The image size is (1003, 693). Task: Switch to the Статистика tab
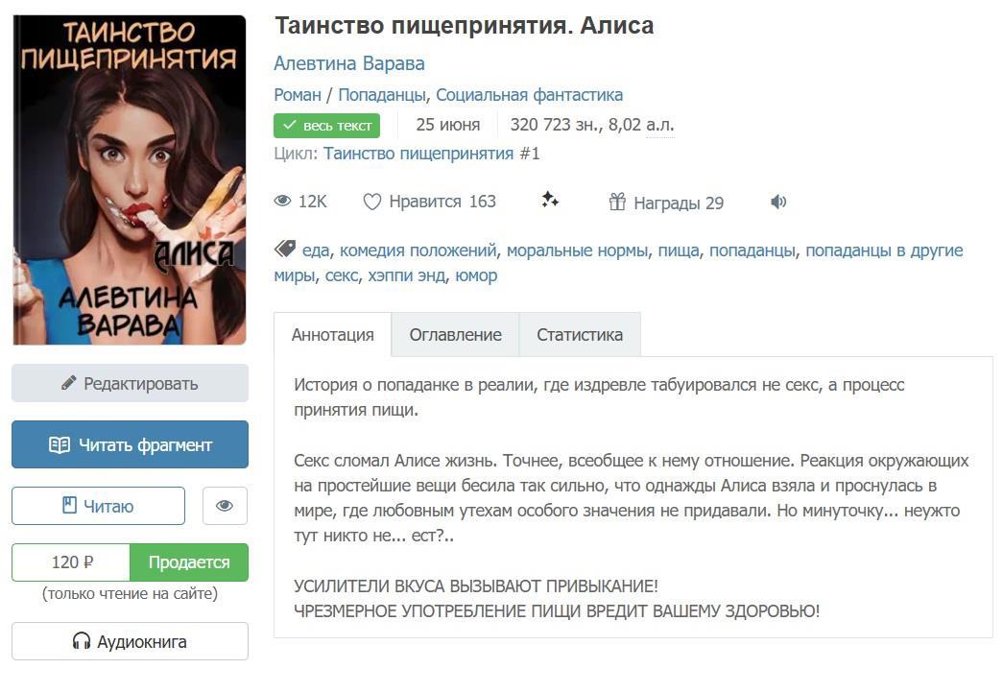tap(580, 335)
